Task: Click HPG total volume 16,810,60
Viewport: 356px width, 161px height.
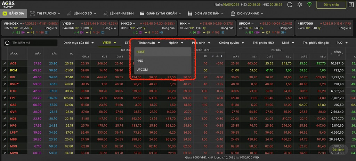Action: (337, 125)
